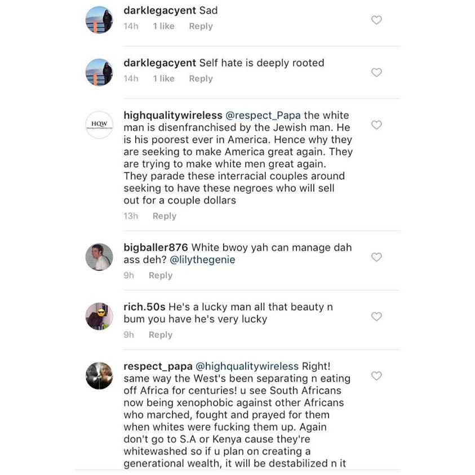Open the @respect_Papa mention link
The width and height of the screenshot is (475, 475).
[263, 116]
